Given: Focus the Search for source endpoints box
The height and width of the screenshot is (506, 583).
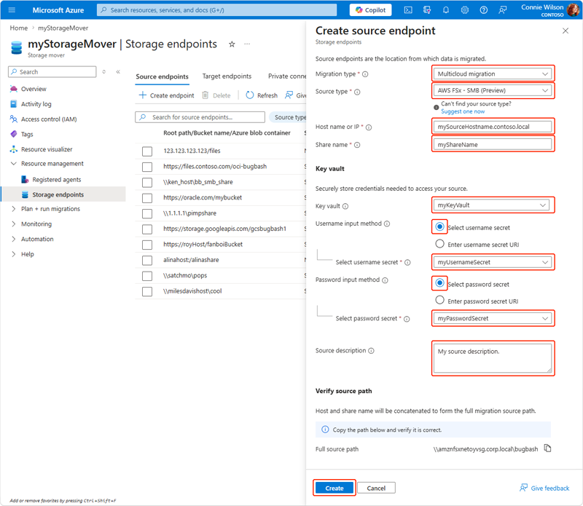Looking at the screenshot, I should coord(200,117).
